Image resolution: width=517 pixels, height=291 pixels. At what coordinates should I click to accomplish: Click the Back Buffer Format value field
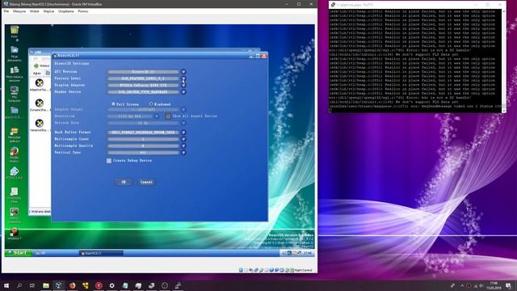coord(143,133)
